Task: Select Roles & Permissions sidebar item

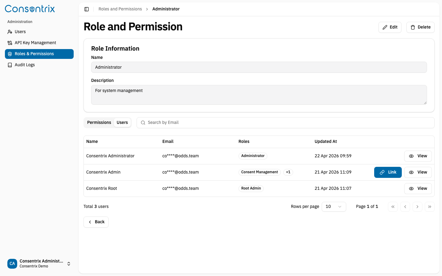Action: 39,54
